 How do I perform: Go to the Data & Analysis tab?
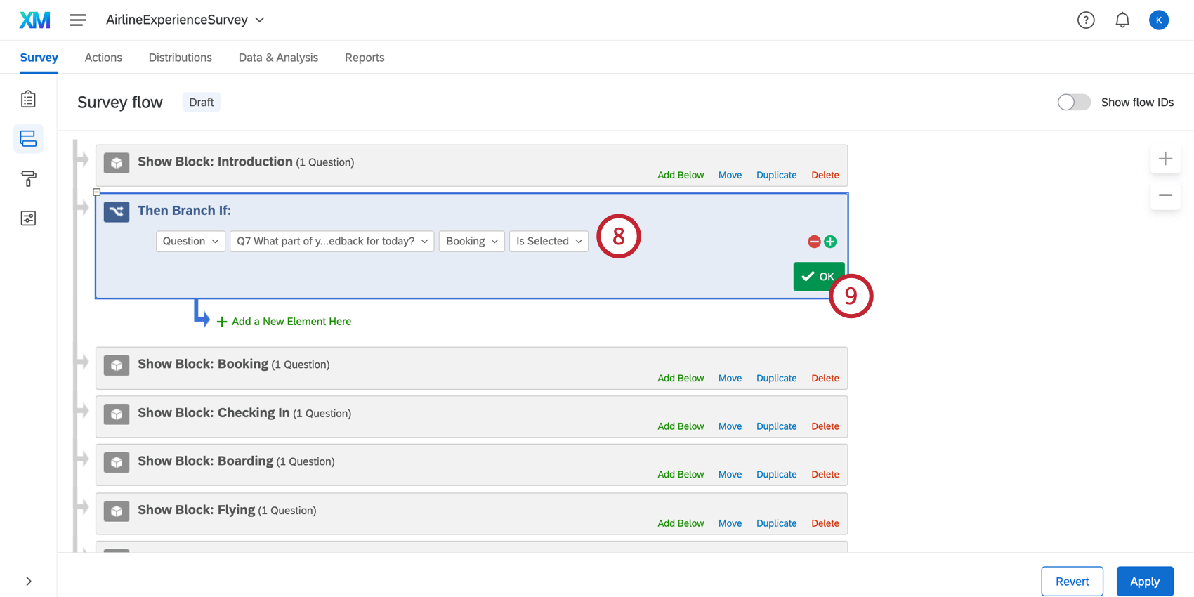pos(278,58)
